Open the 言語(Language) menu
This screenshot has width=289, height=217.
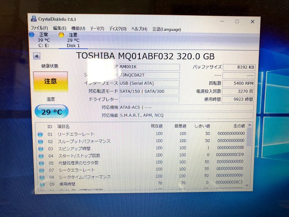pyautogui.click(x=166, y=29)
